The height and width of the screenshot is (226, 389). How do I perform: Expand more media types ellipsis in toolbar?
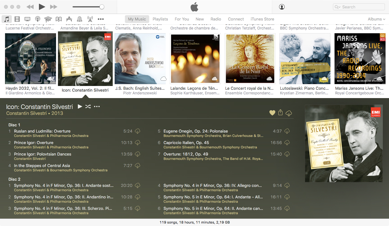pos(101,19)
